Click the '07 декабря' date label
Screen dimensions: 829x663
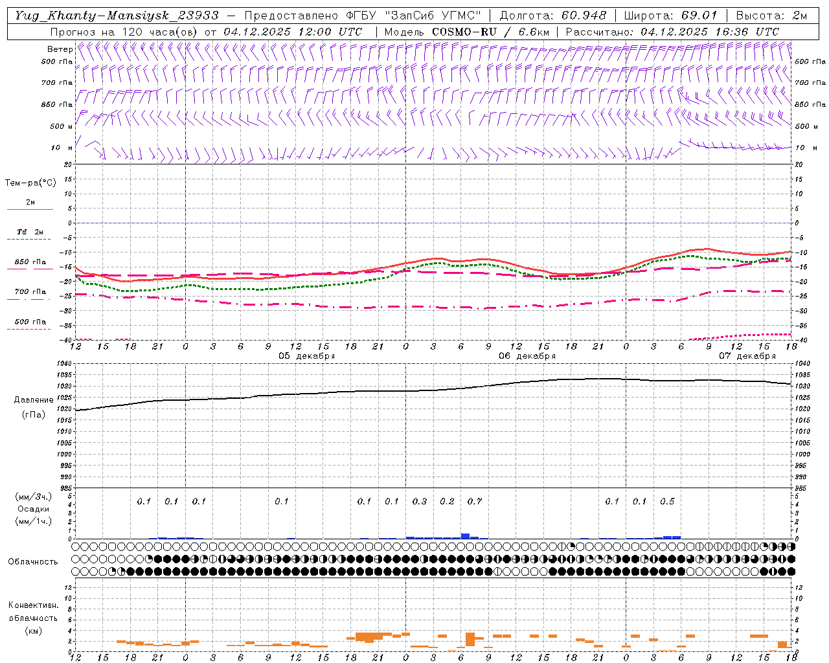[x=747, y=356]
